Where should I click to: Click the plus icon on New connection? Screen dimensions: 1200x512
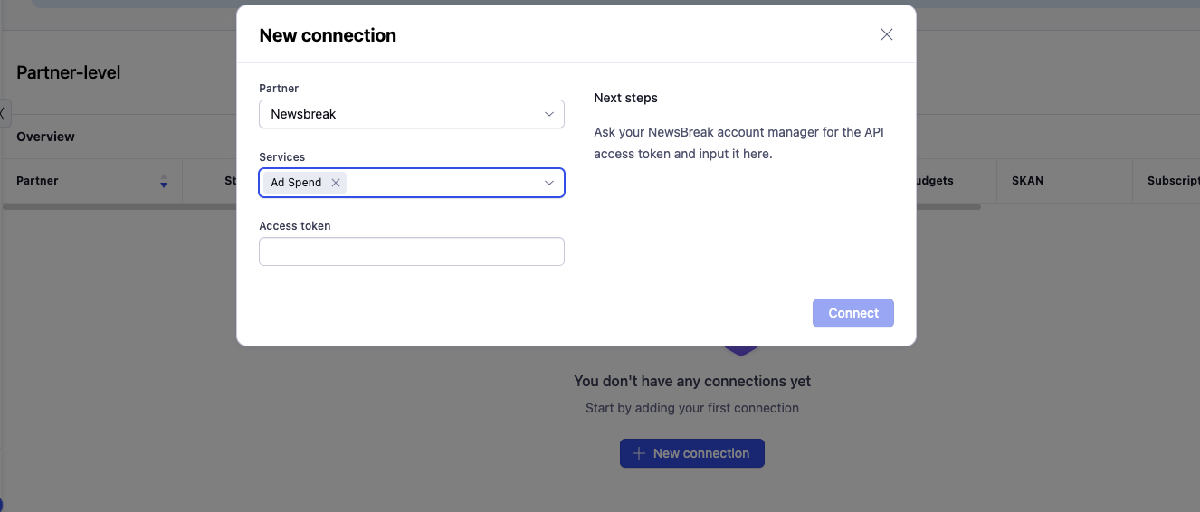[639, 453]
